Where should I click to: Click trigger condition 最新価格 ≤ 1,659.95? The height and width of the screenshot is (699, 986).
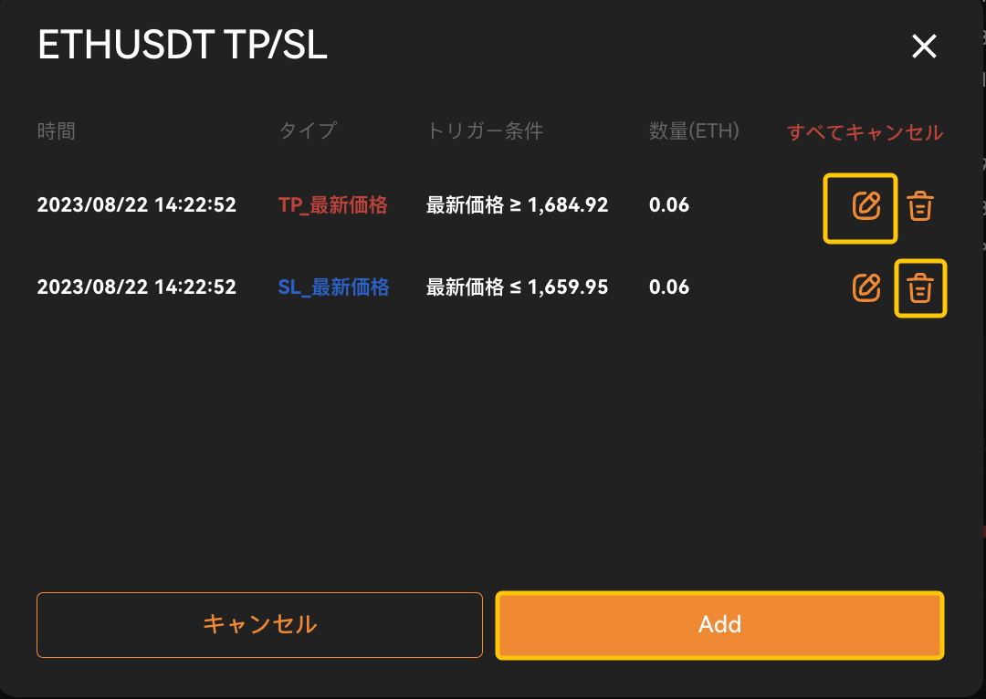(517, 287)
